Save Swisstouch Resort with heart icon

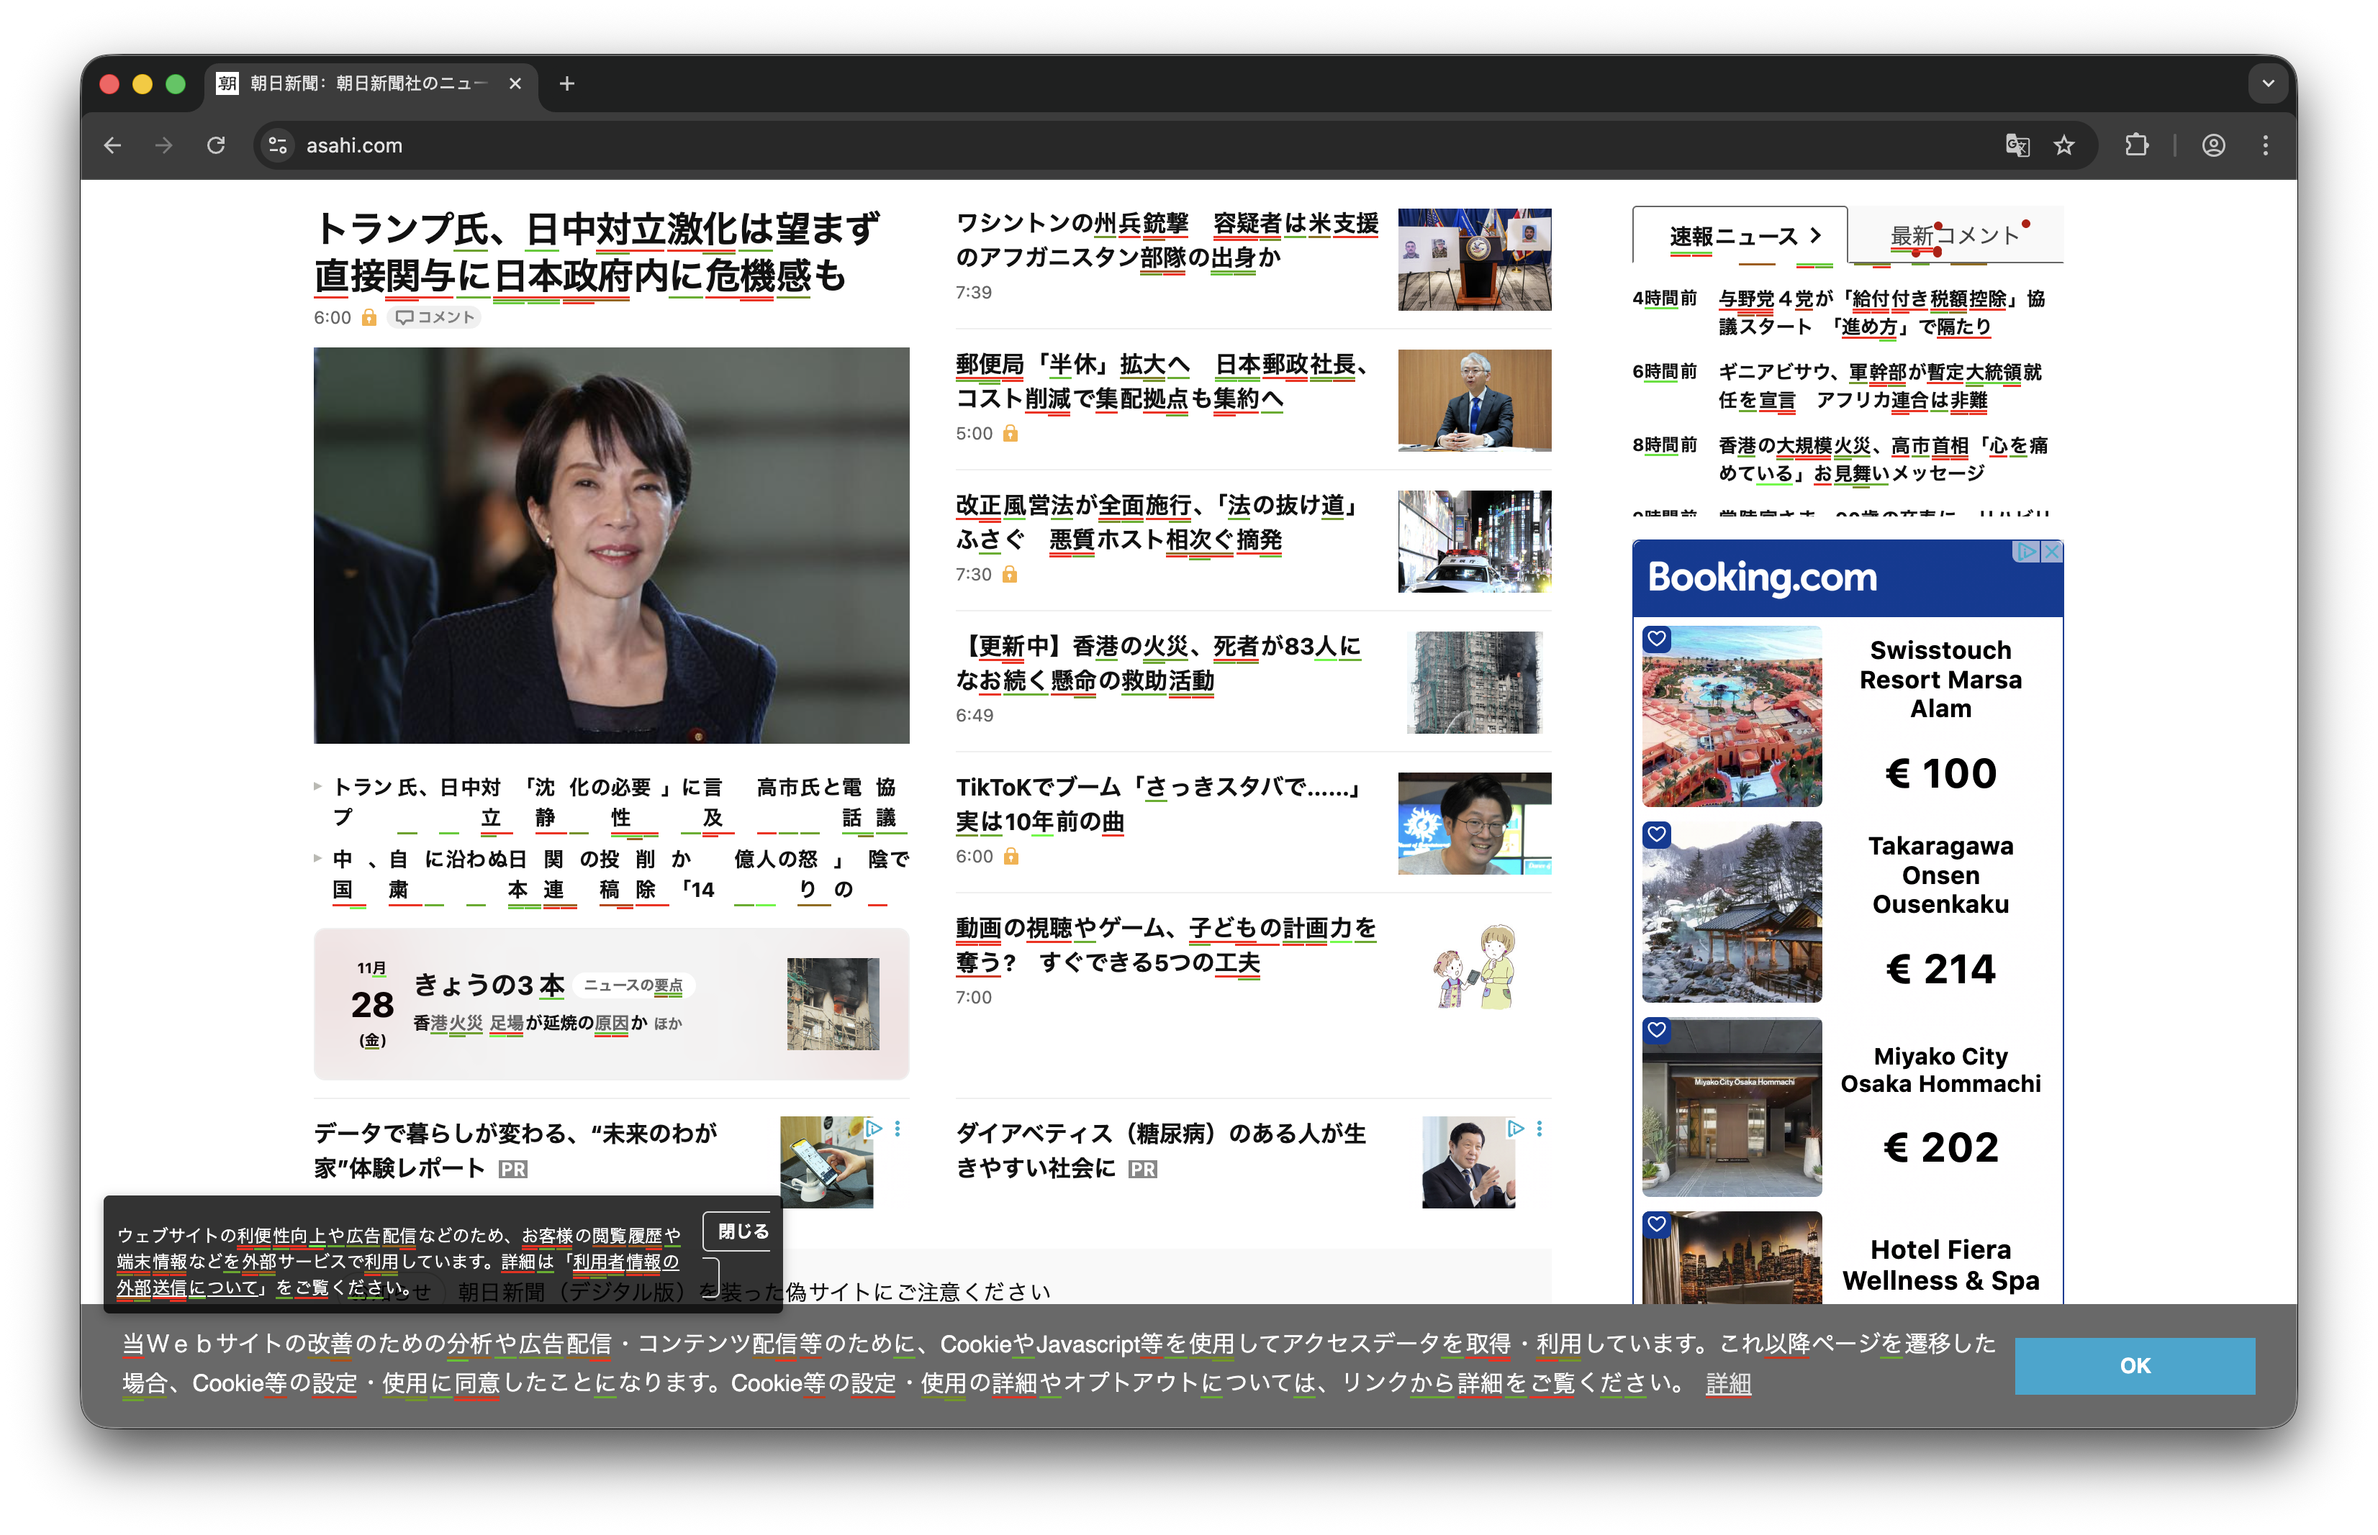pos(1657,638)
